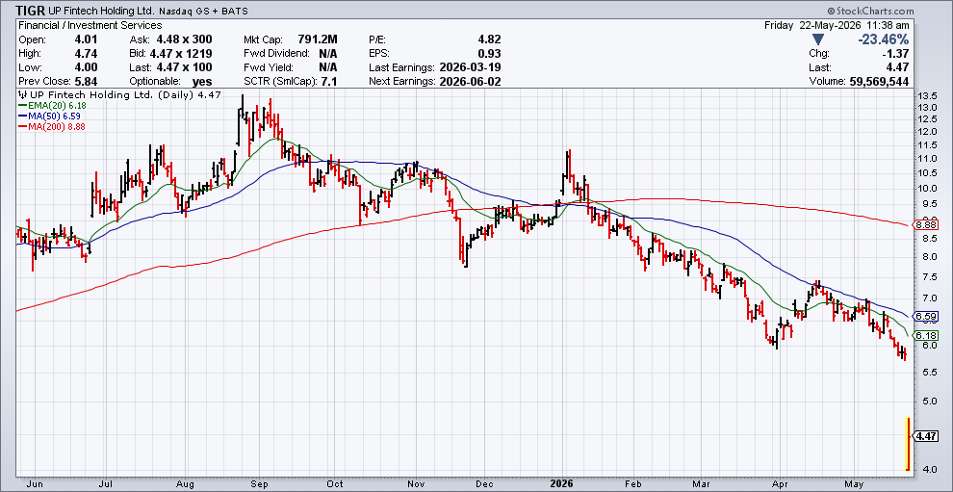Click Next Earnings date 2026-06-02
The height and width of the screenshot is (492, 953).
coord(469,81)
